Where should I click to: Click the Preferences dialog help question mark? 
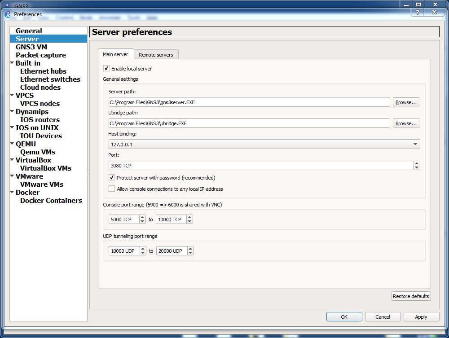coord(418,12)
